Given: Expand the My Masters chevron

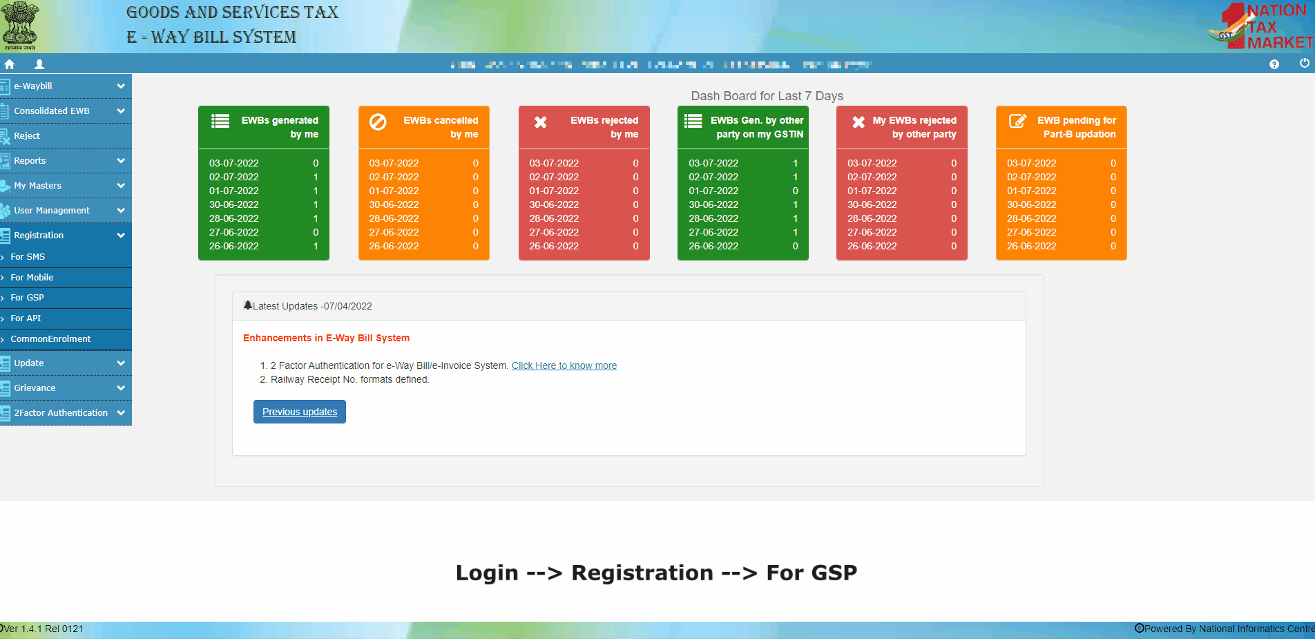Looking at the screenshot, I should coord(121,186).
